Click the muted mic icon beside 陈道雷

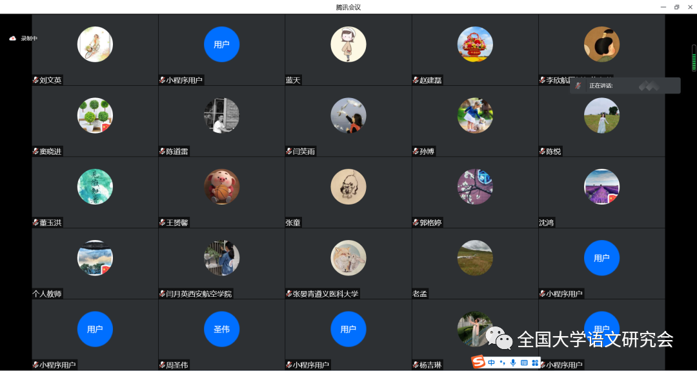click(x=162, y=151)
